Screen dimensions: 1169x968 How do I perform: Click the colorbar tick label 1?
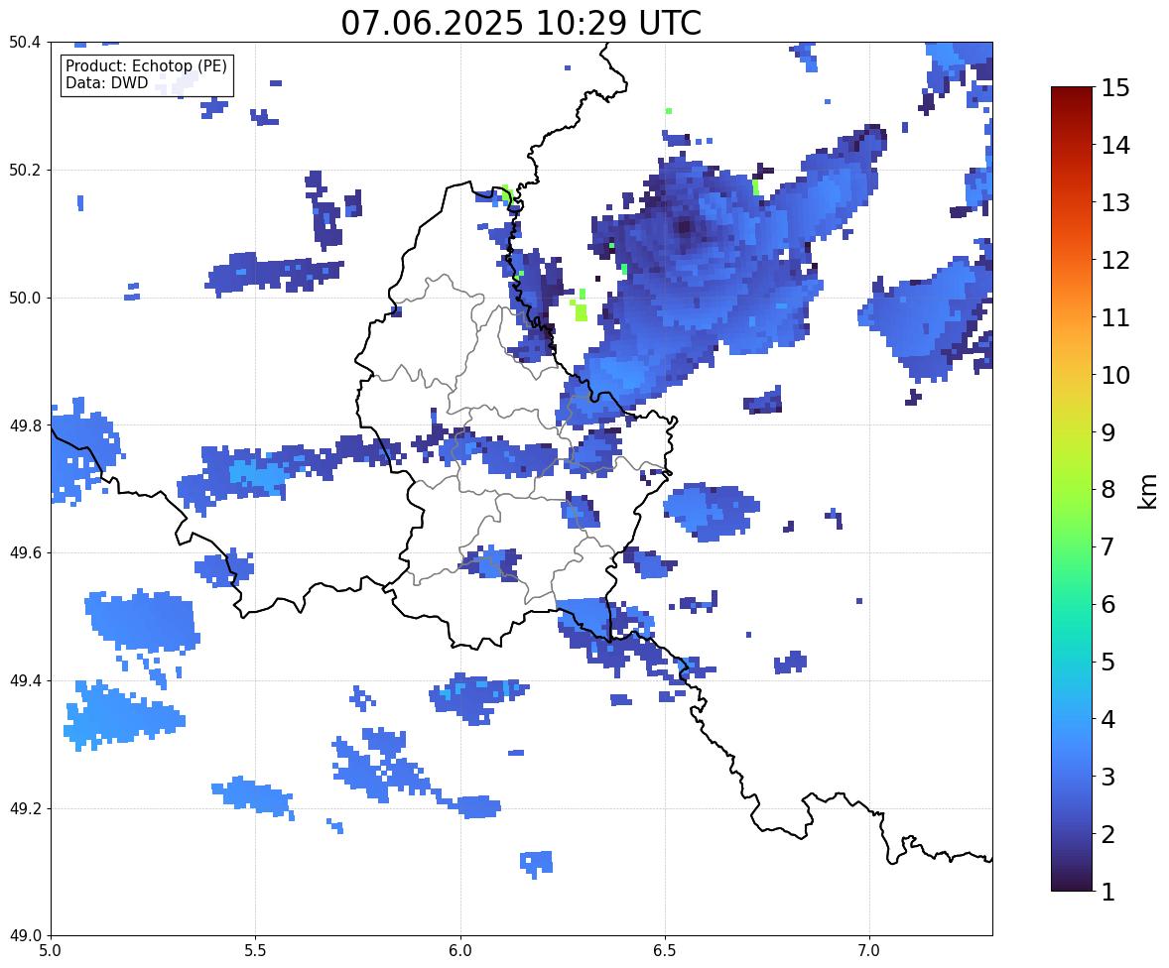coord(1108,892)
